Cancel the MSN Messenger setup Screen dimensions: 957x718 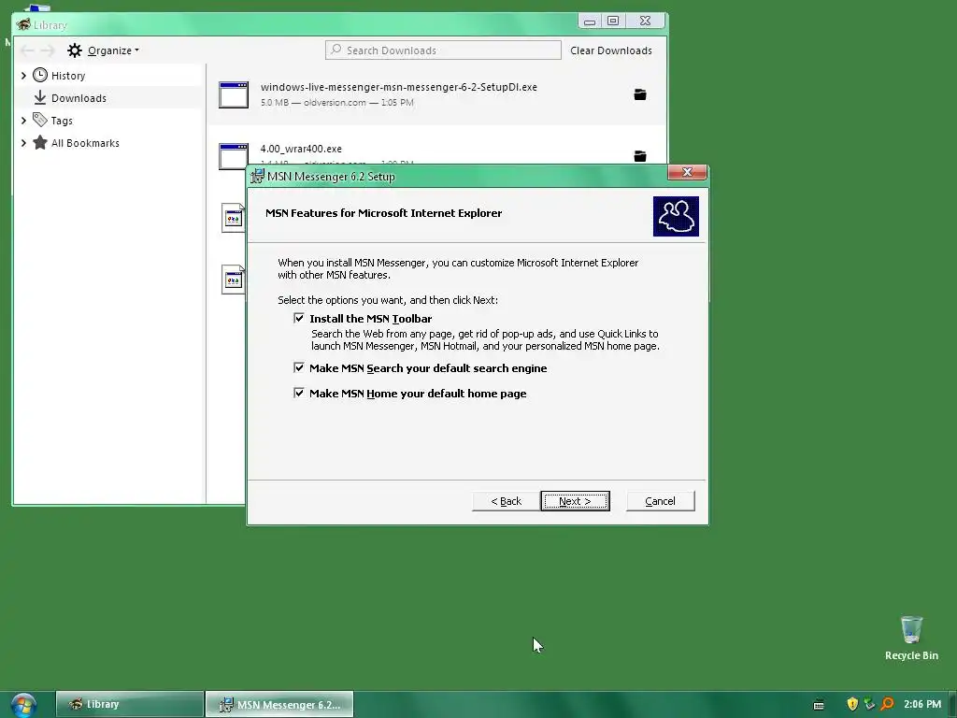(661, 501)
